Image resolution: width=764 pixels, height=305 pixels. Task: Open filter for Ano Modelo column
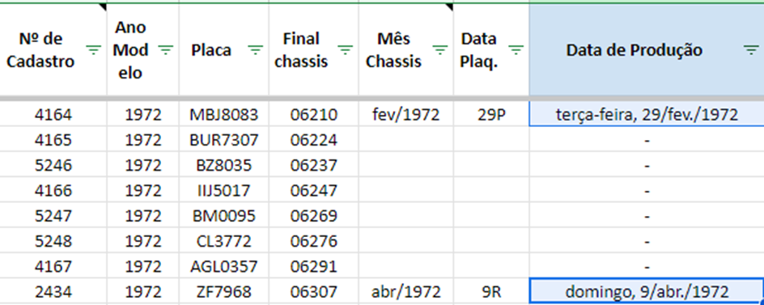(x=166, y=49)
